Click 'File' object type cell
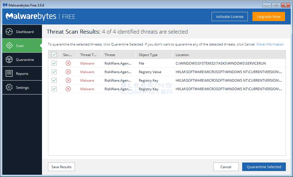This screenshot has width=293, height=177. pyautogui.click(x=141, y=63)
